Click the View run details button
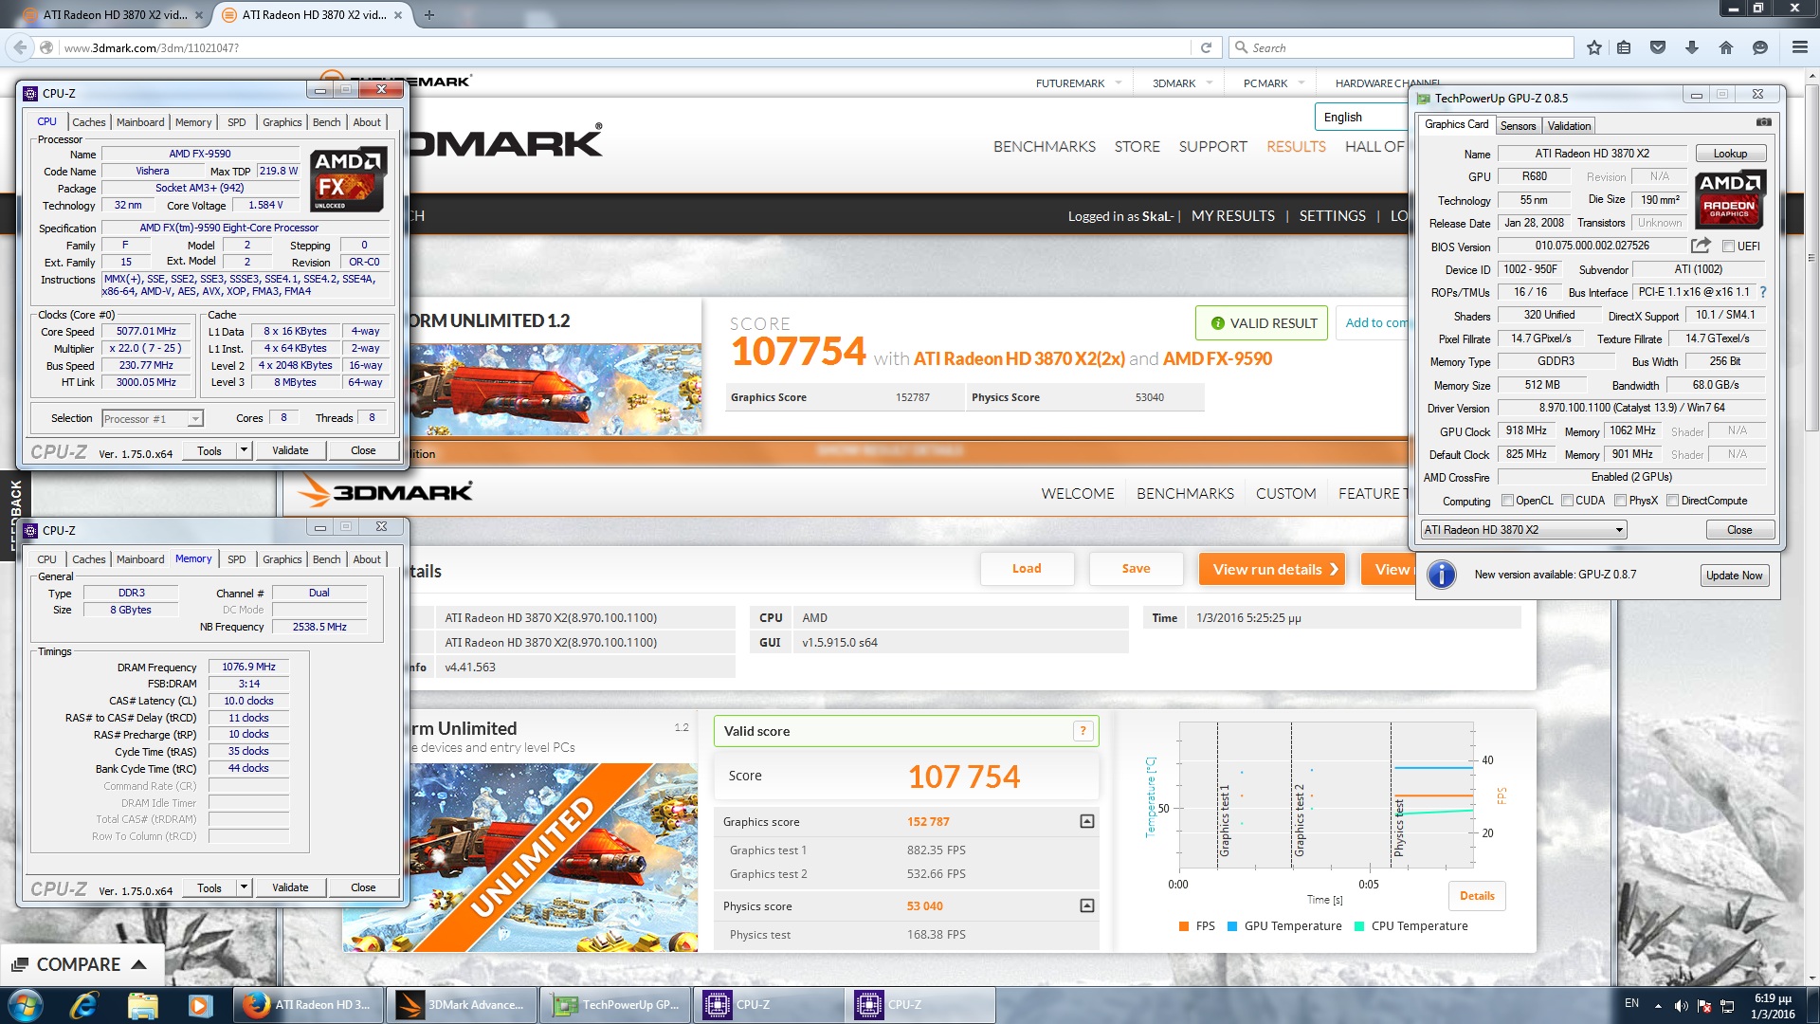Screen dimensions: 1820x1024 (1271, 569)
